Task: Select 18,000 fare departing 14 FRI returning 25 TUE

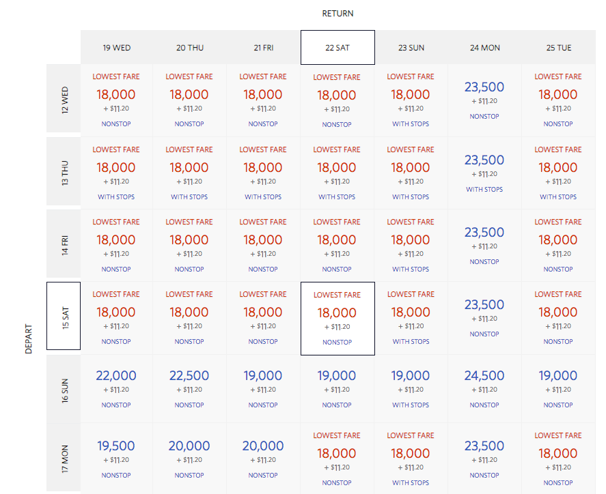Action: 558,245
